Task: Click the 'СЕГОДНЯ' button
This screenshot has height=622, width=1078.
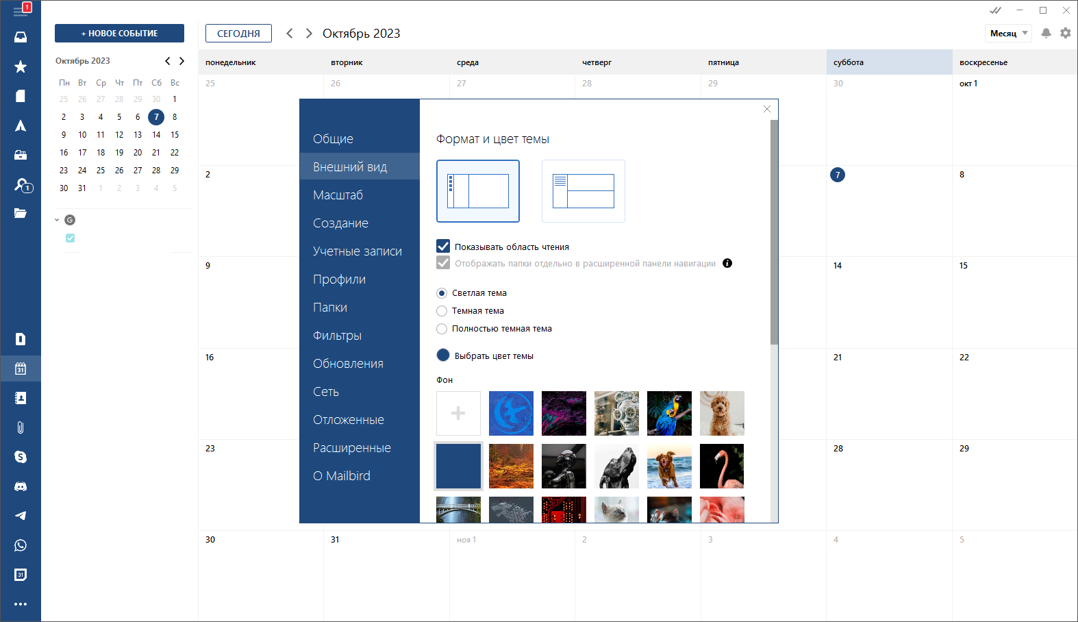Action: pyautogui.click(x=238, y=34)
